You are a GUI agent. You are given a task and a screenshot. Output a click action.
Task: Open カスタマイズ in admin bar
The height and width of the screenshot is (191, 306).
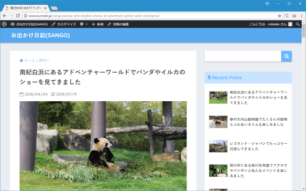pyautogui.click(x=64, y=24)
